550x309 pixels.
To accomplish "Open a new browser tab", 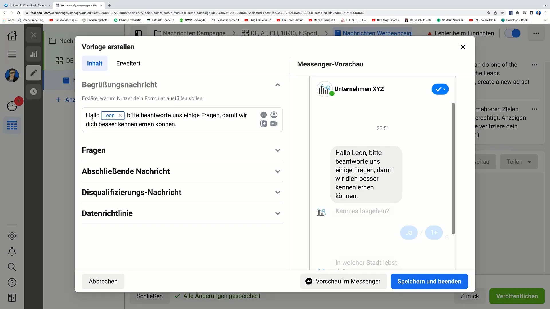I will coord(109,5).
